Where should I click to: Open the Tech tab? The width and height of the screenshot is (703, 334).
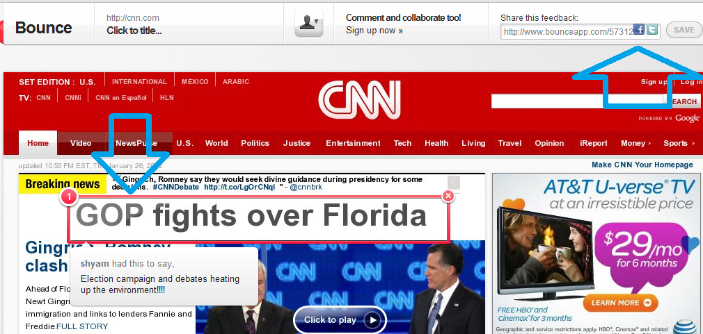pyautogui.click(x=402, y=143)
